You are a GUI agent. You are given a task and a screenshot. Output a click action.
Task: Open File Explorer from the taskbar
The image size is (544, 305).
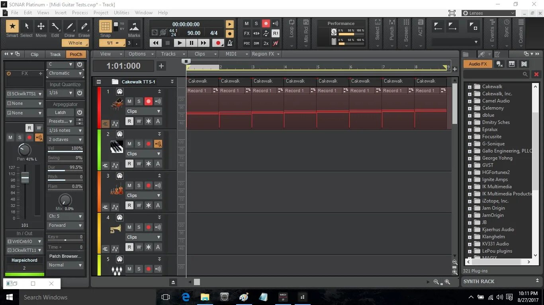point(205,297)
